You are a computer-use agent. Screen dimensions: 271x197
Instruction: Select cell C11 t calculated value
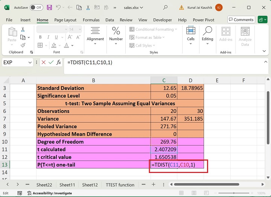click(x=164, y=149)
